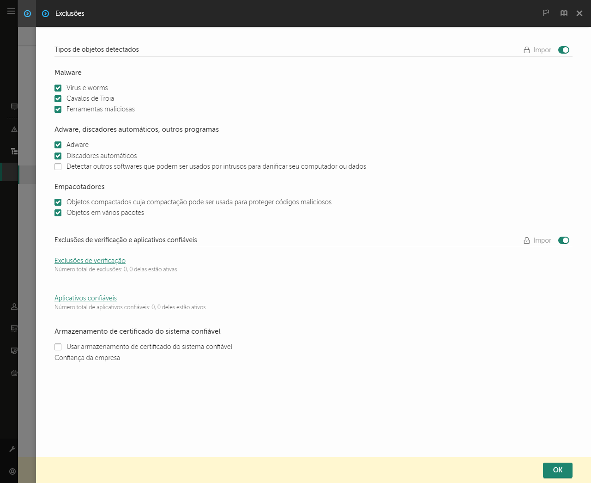Check Usar armazenamento de certificado do sistema confiável
The image size is (591, 483).
coord(58,347)
